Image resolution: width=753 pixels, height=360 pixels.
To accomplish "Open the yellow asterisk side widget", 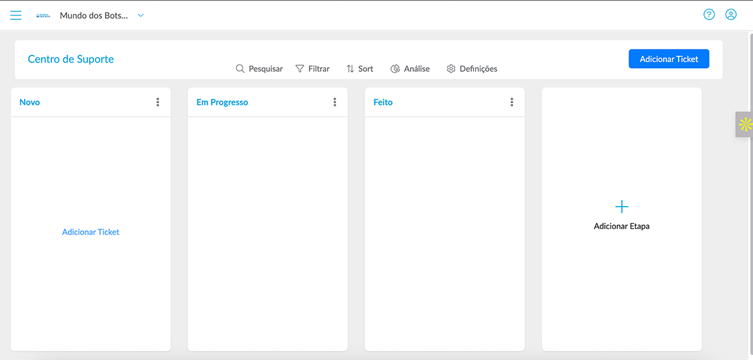I will [x=745, y=125].
